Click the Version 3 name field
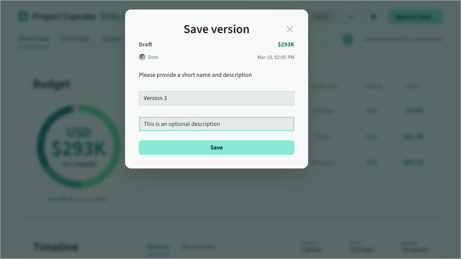 click(216, 98)
